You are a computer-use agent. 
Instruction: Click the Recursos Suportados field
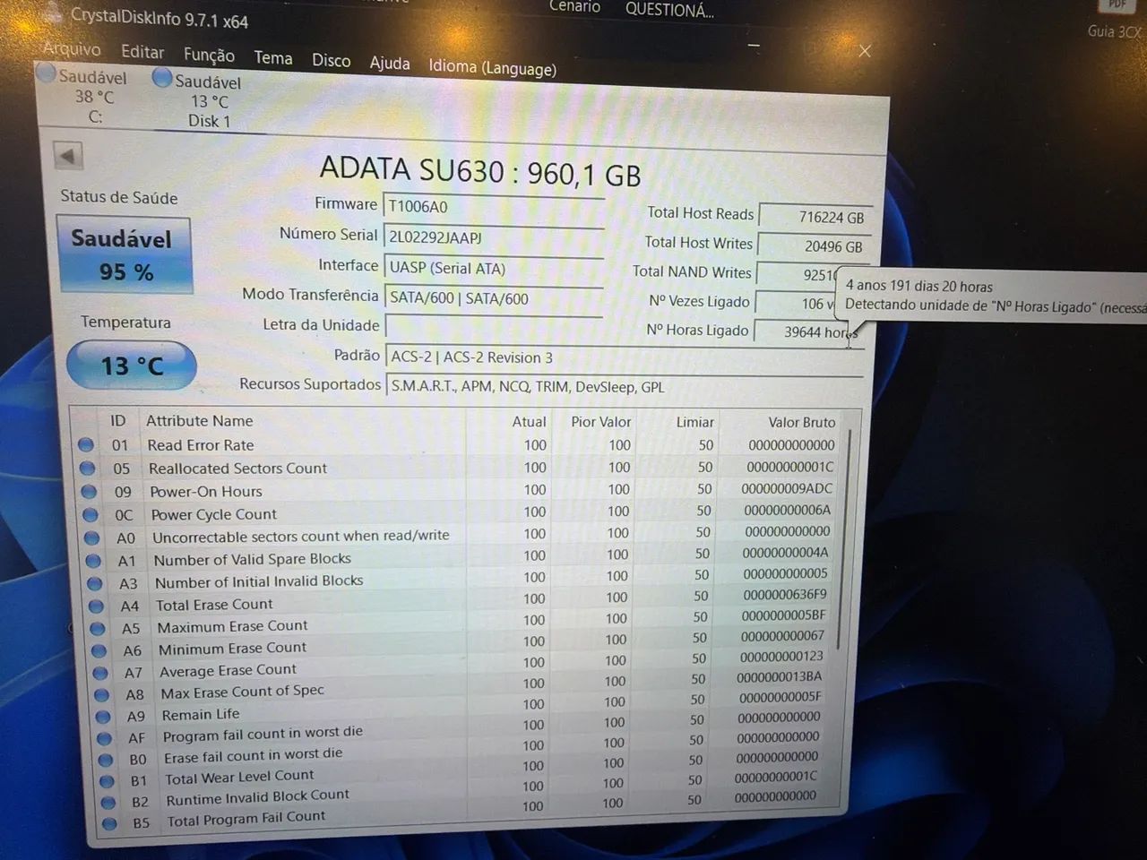[625, 387]
